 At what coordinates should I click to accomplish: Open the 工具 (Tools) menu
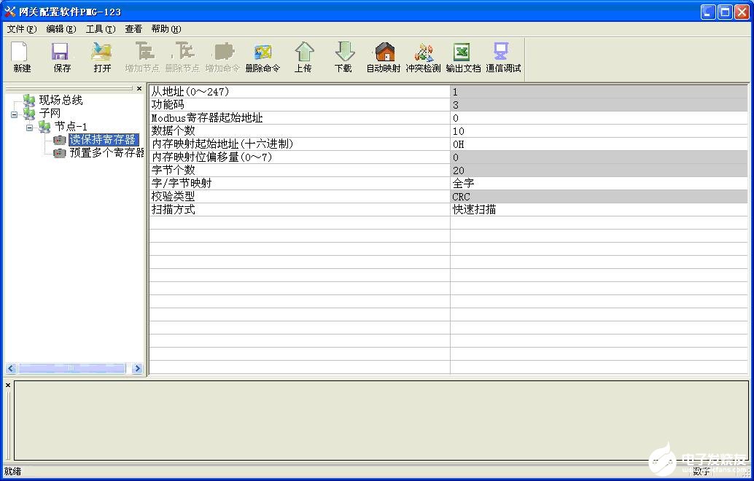[x=98, y=29]
